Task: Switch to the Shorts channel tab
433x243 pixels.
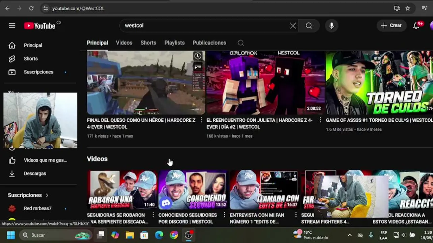Action: pyautogui.click(x=148, y=43)
